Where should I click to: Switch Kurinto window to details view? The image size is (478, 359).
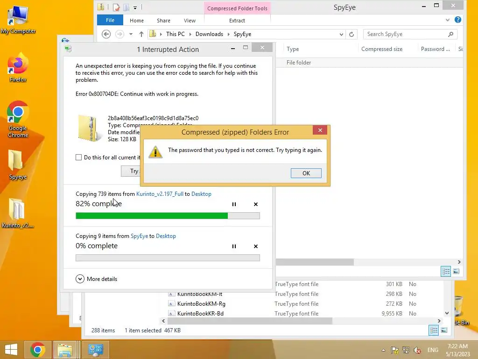[x=434, y=330]
